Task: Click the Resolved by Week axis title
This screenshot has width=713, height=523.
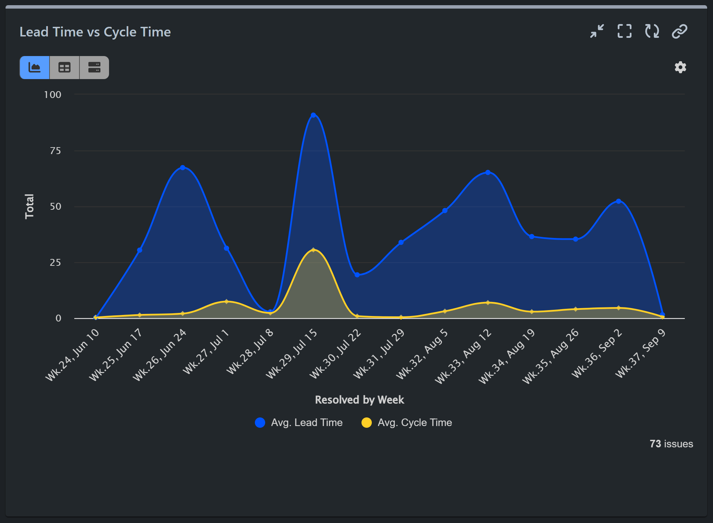Action: [360, 400]
